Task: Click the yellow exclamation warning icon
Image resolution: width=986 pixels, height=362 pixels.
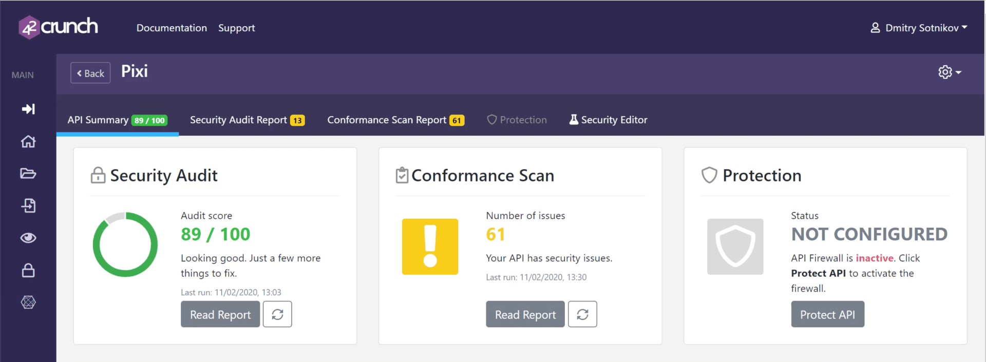Action: point(430,247)
